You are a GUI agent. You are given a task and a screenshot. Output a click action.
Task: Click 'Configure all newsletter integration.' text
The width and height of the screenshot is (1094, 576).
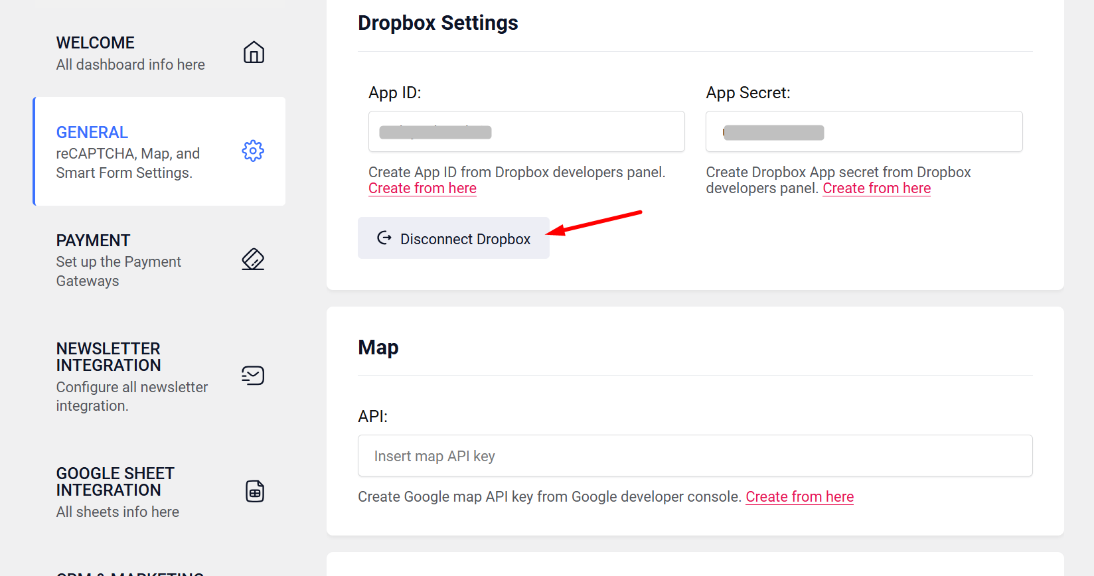tap(132, 396)
